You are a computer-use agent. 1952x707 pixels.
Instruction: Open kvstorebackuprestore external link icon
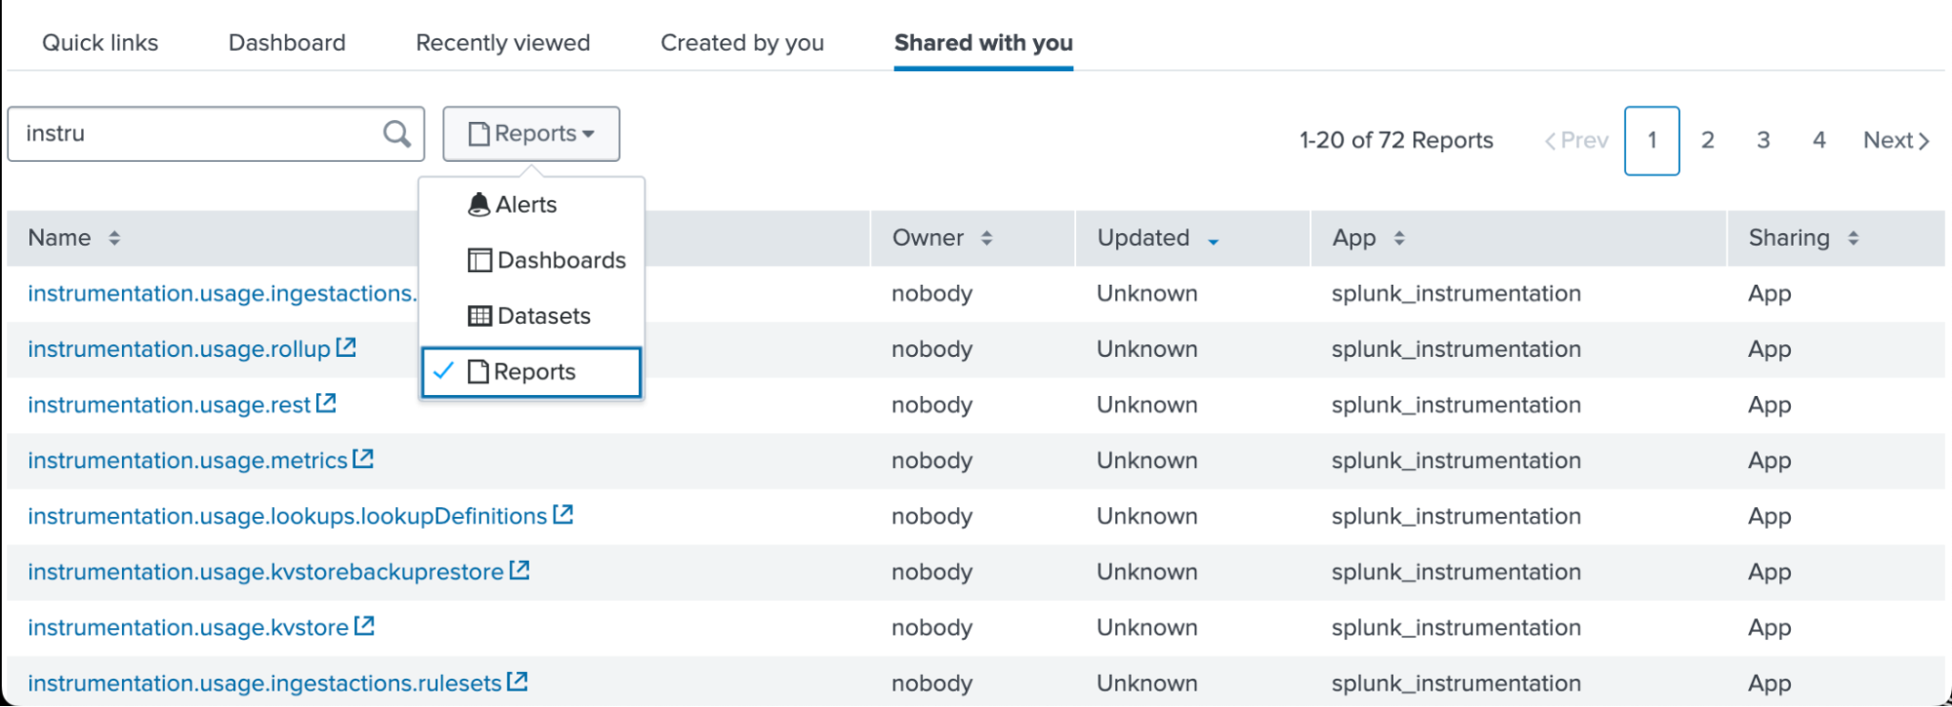tap(519, 570)
